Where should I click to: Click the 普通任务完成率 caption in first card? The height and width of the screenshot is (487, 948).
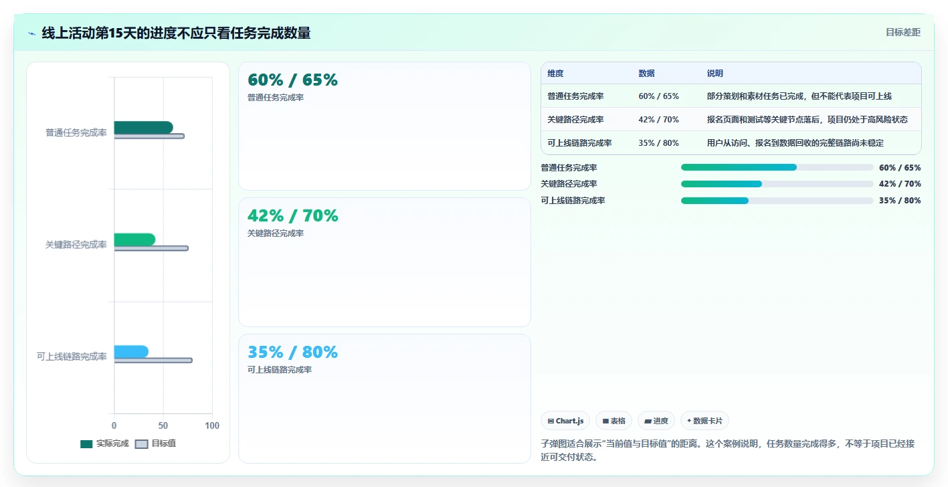point(276,98)
